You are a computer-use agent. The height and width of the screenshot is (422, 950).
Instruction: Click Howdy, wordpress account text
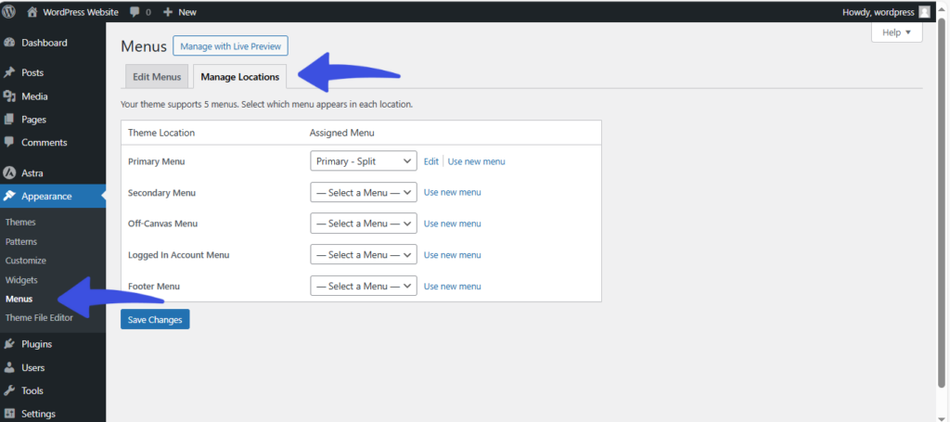[x=878, y=12]
